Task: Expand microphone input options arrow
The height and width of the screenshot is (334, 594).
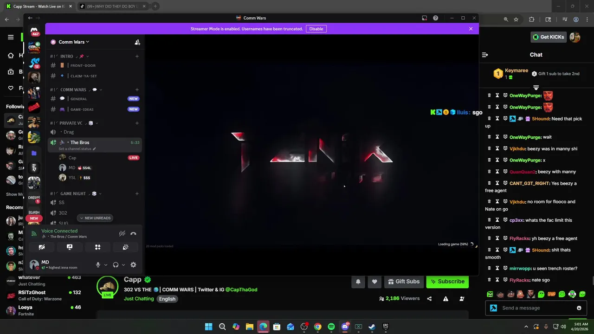Action: click(x=106, y=265)
